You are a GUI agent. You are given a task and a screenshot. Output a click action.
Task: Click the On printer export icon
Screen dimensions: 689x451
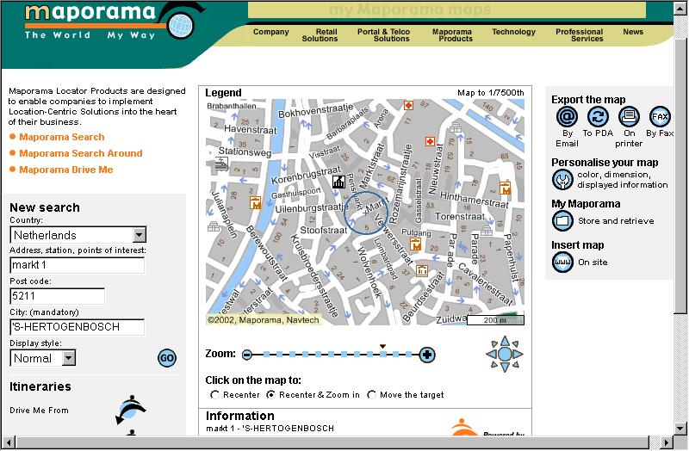[629, 117]
